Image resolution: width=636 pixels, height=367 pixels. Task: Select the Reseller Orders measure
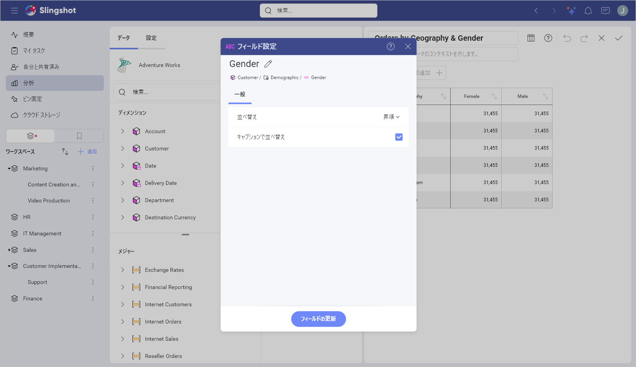click(x=163, y=356)
